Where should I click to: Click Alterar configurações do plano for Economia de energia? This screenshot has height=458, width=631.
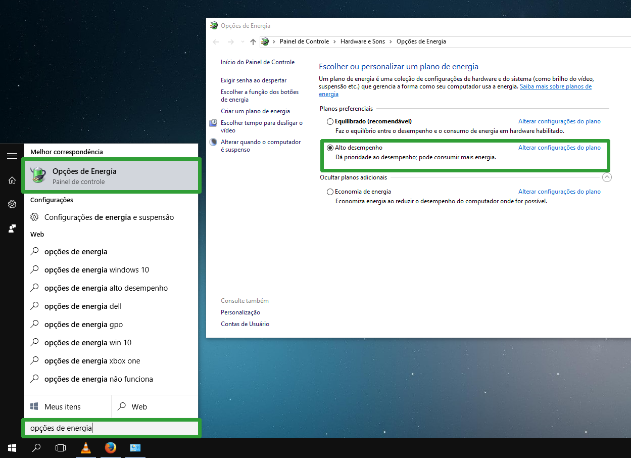(559, 192)
